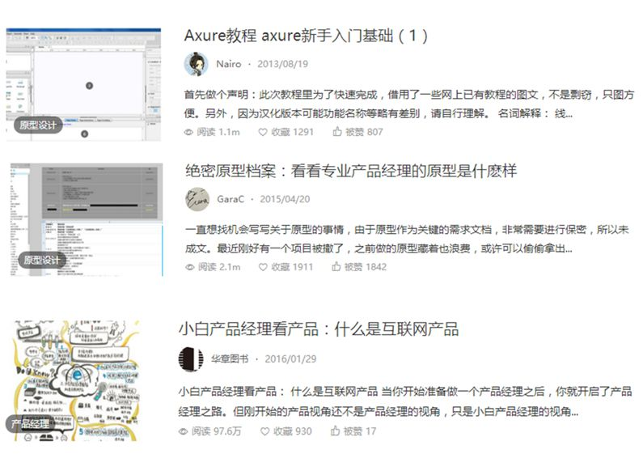Click the date 2015/04/20
The image size is (643, 454).
click(x=285, y=199)
